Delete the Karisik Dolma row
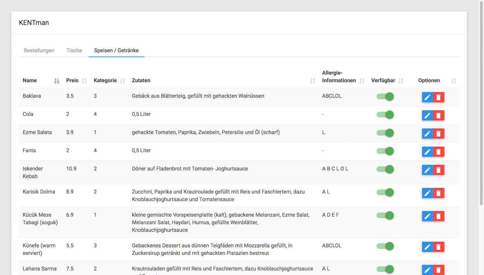 (x=438, y=193)
